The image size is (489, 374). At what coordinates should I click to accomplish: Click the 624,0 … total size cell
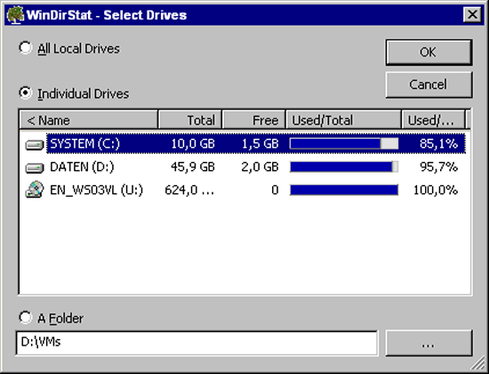point(189,190)
